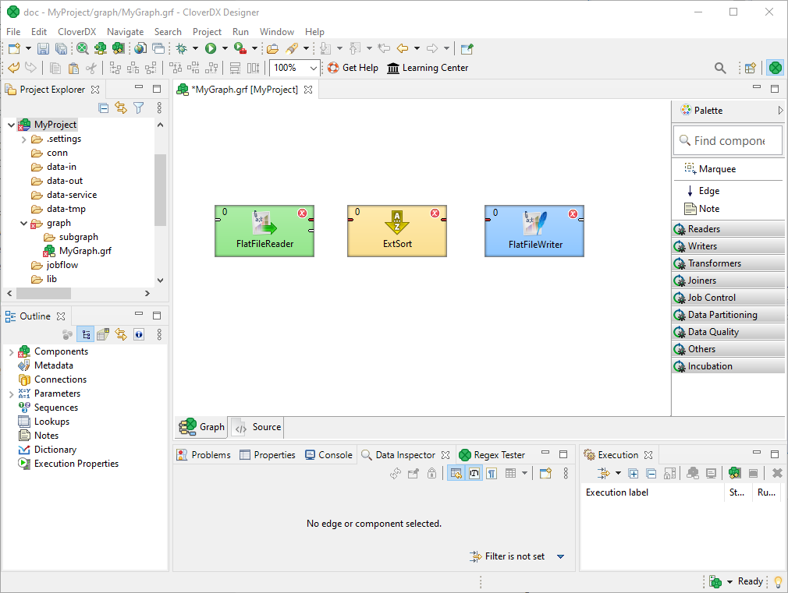The width and height of the screenshot is (788, 593).
Task: Click the Find component search field in Palette
Action: [728, 140]
